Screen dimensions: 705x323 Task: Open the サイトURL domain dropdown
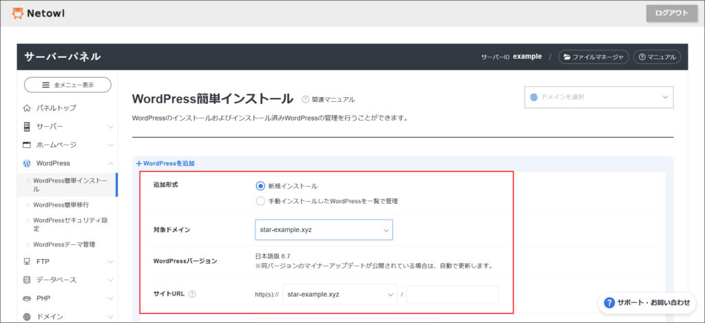[340, 295]
